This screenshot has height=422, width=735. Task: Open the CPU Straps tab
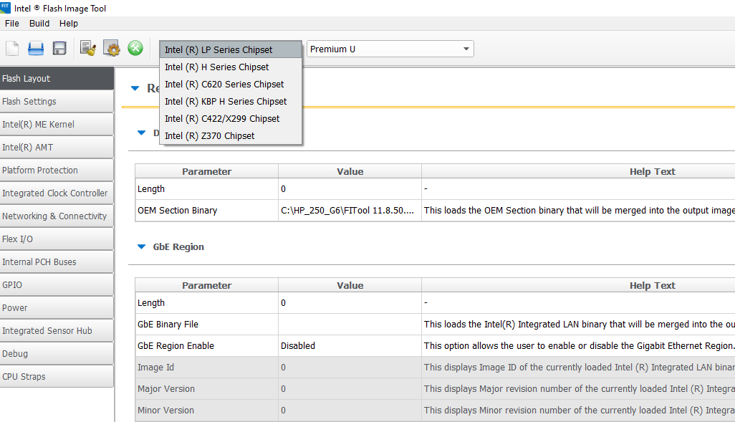click(x=57, y=377)
